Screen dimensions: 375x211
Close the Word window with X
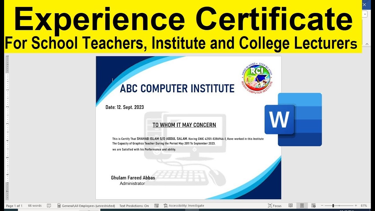(365, 5)
